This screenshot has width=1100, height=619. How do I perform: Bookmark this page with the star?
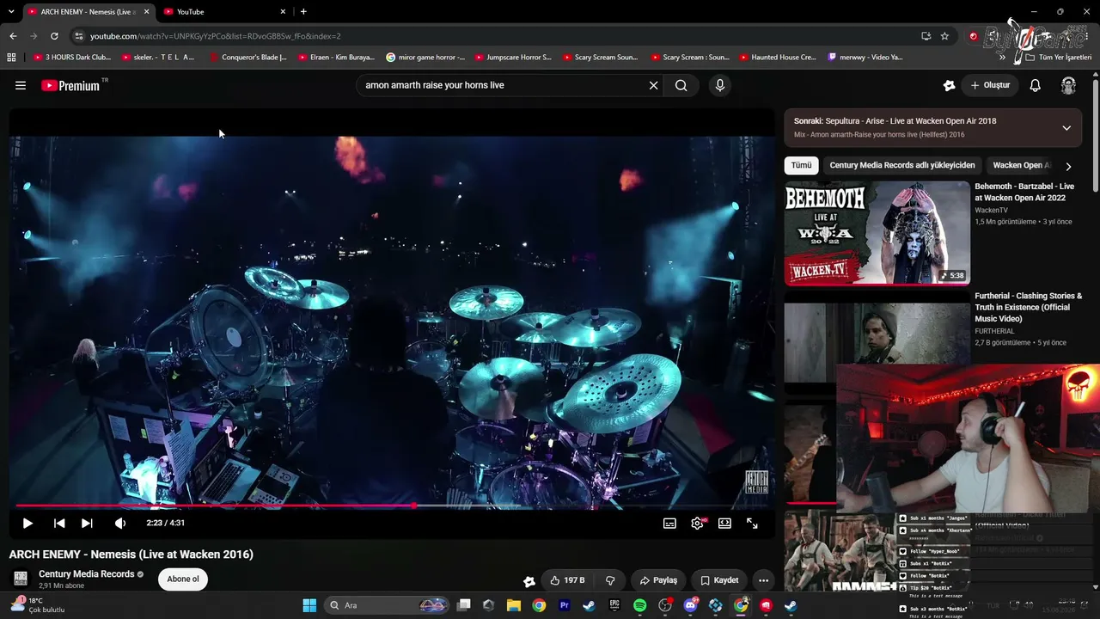coord(944,36)
